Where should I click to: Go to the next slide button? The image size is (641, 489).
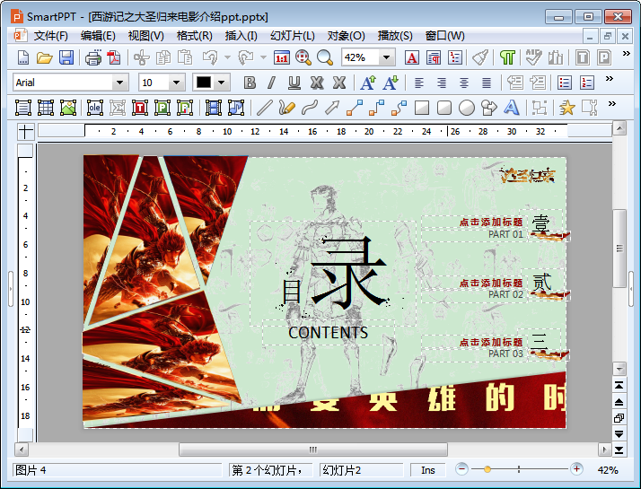pos(619,434)
